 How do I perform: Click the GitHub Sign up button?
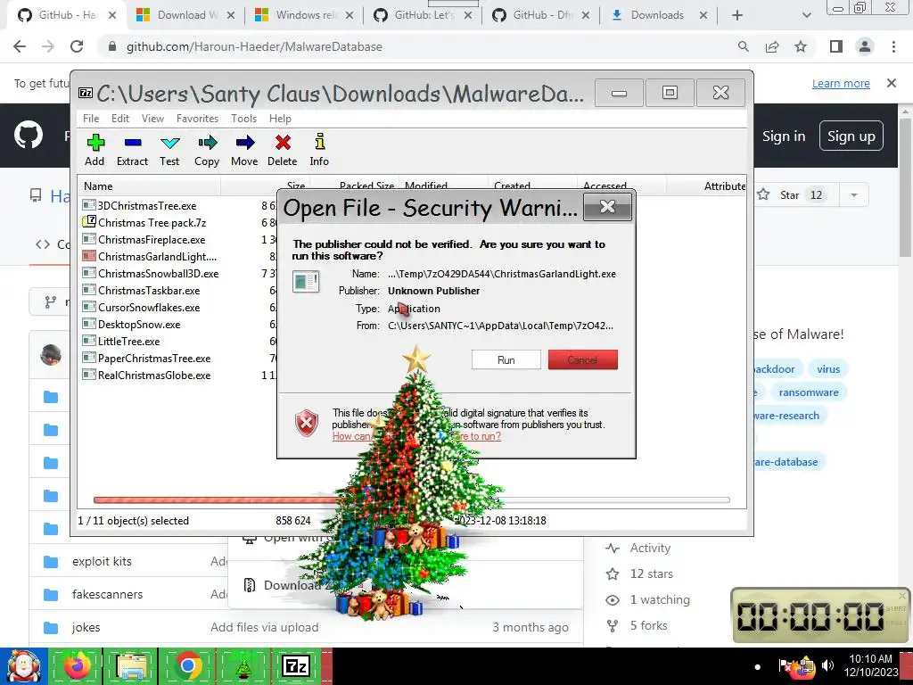[851, 136]
